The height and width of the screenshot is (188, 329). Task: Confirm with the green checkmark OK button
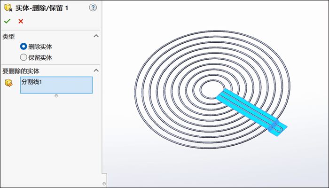click(7, 21)
